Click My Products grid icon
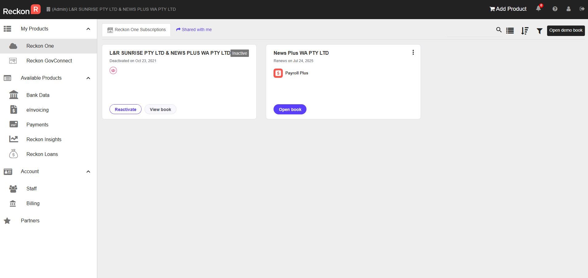 point(7,29)
